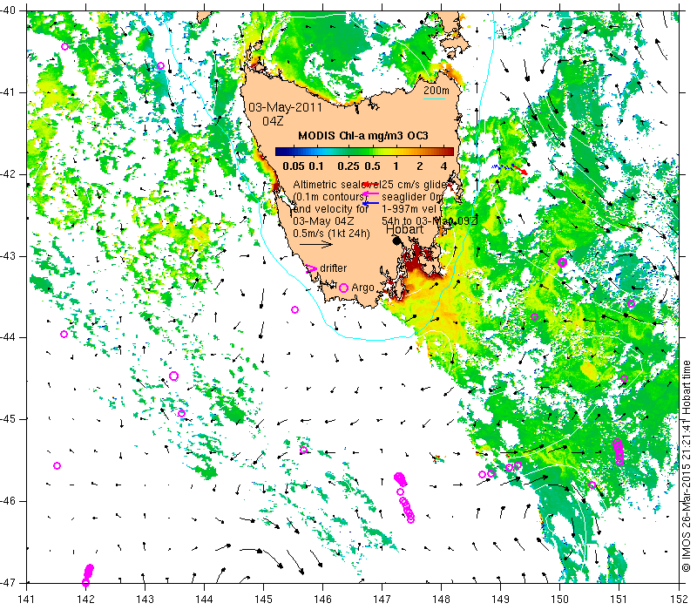The height and width of the screenshot is (610, 697).
Task: Click the '146' longitude axis label
Action: pos(322,599)
